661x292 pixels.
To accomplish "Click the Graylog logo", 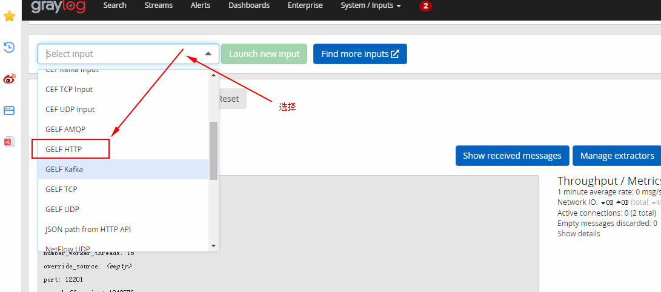I will point(58,6).
